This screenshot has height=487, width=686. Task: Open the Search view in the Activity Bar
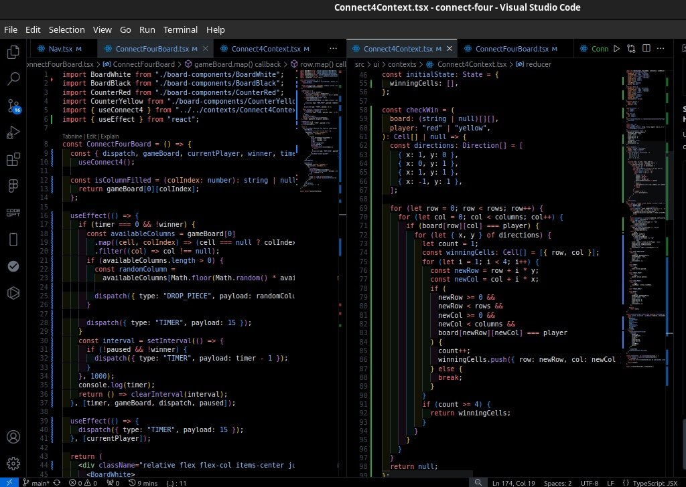[13, 79]
